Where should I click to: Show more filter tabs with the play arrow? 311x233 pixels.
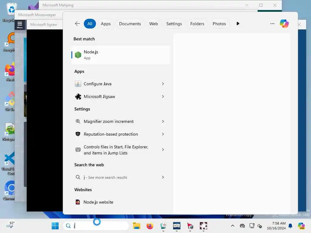(x=238, y=24)
